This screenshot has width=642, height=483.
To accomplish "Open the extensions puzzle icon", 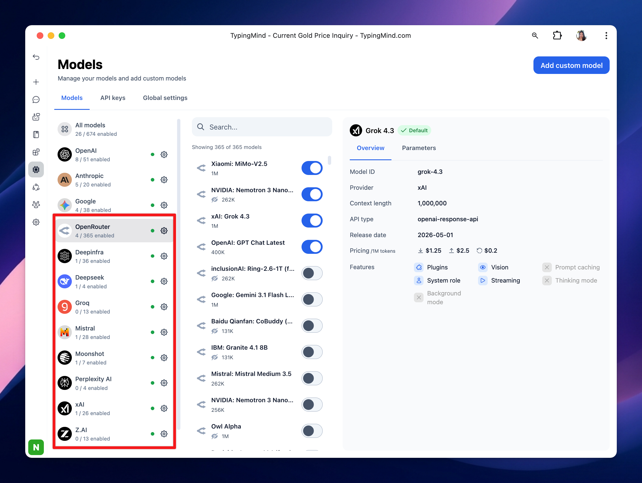I will click(557, 36).
